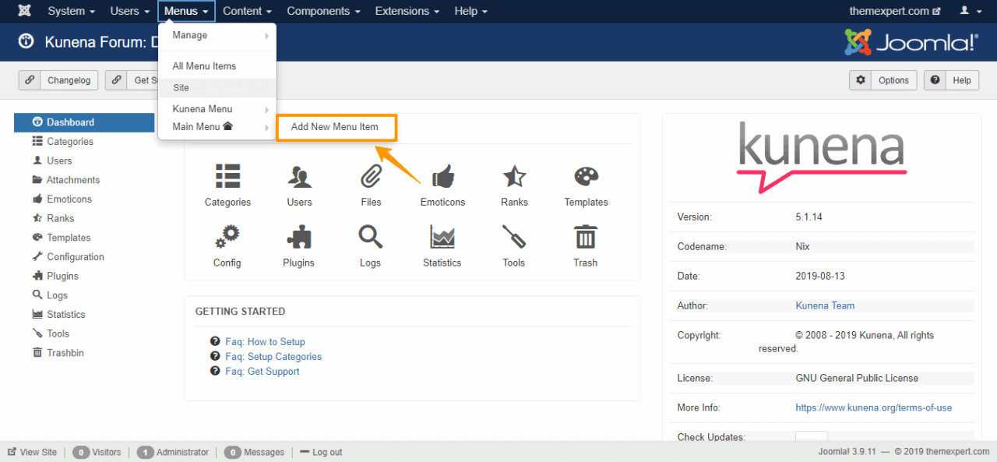
Task: Expand the Manage submenu
Action: (189, 35)
